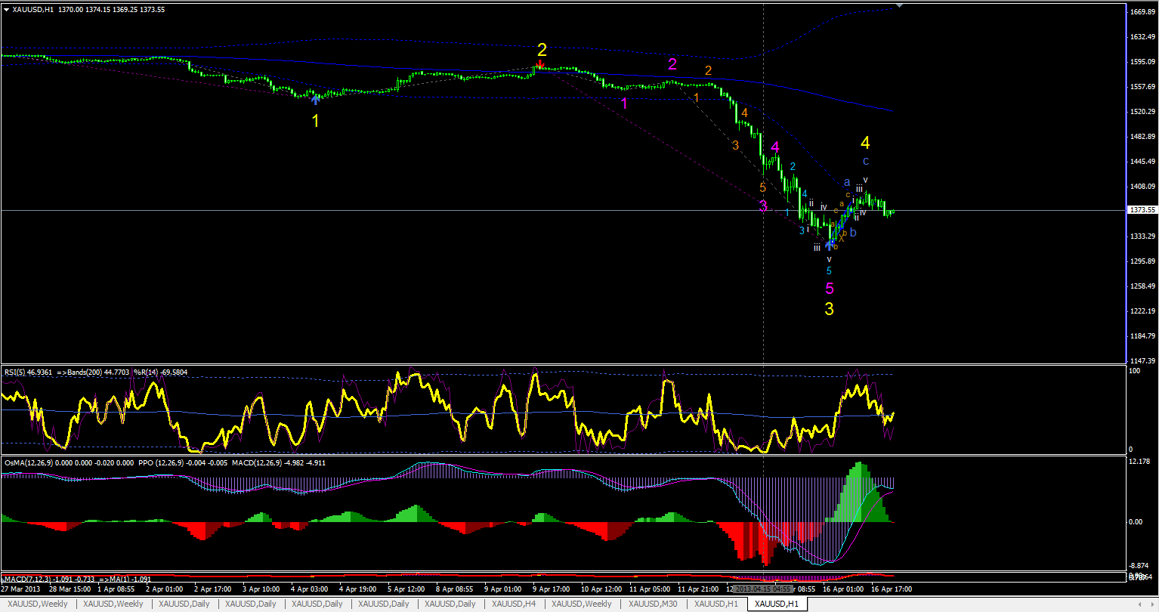Screen dimensions: 1159x612
Task: Open the small arrow menu beside the XAUUSD,H1 title
Action: pos(7,9)
